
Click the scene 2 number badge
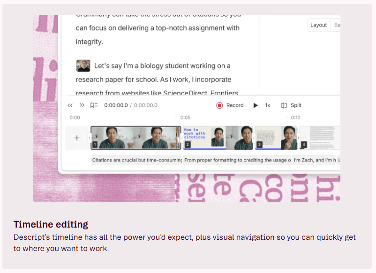(188, 145)
